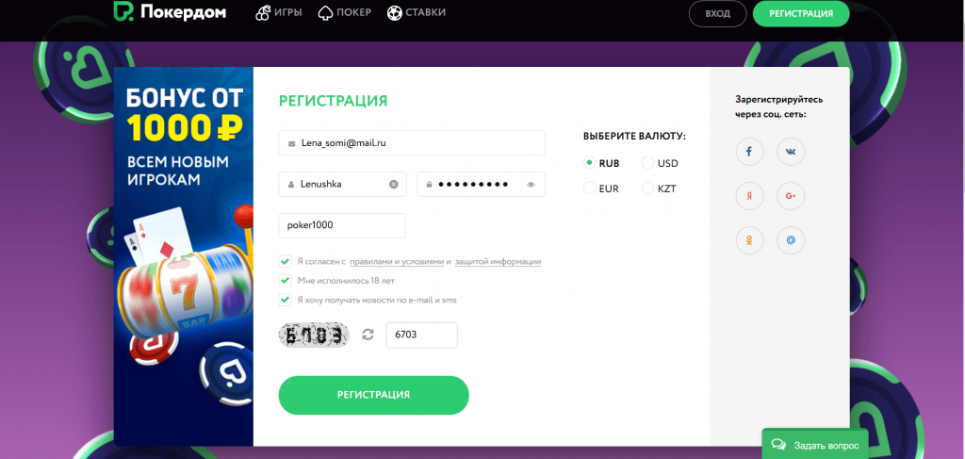
Task: Click the Mail.ru @ social icon
Action: pos(791,241)
